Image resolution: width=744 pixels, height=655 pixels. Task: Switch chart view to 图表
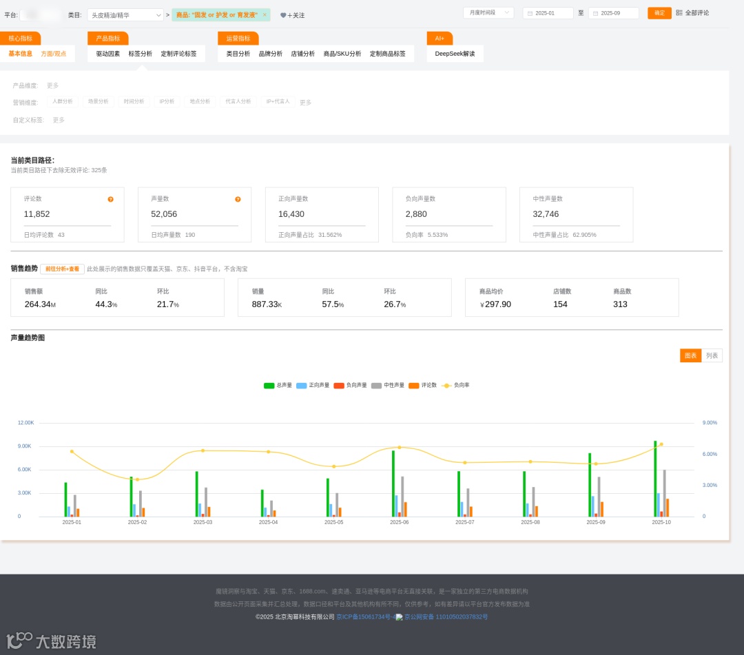click(x=690, y=355)
